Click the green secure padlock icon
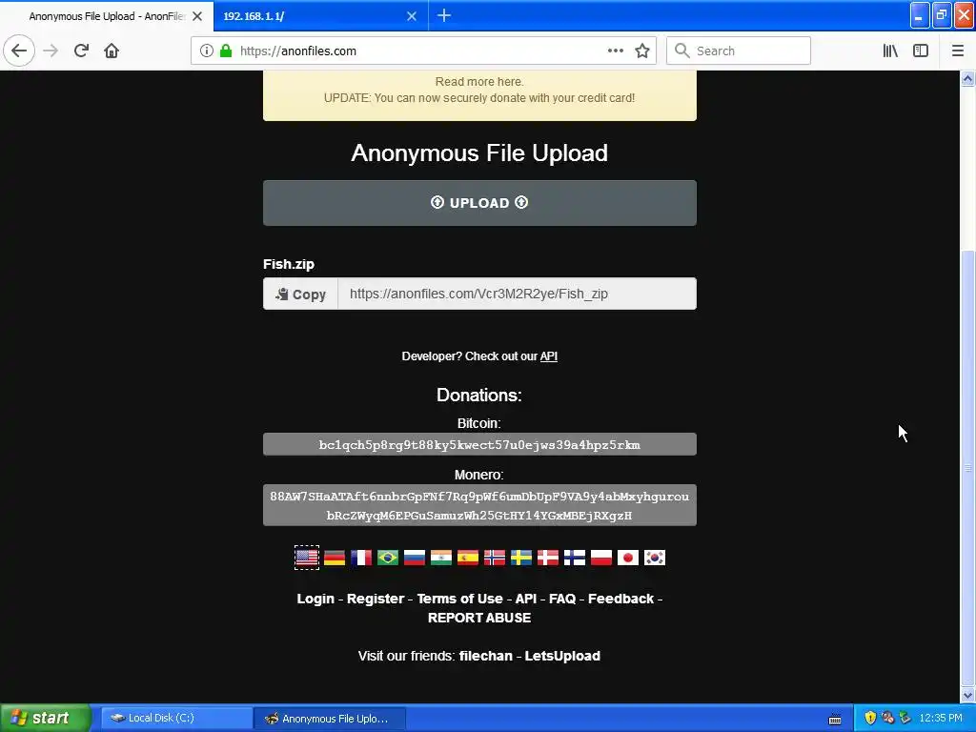 coord(226,51)
